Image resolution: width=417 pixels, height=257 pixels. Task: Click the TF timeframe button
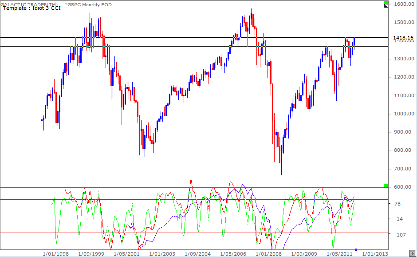413,253
